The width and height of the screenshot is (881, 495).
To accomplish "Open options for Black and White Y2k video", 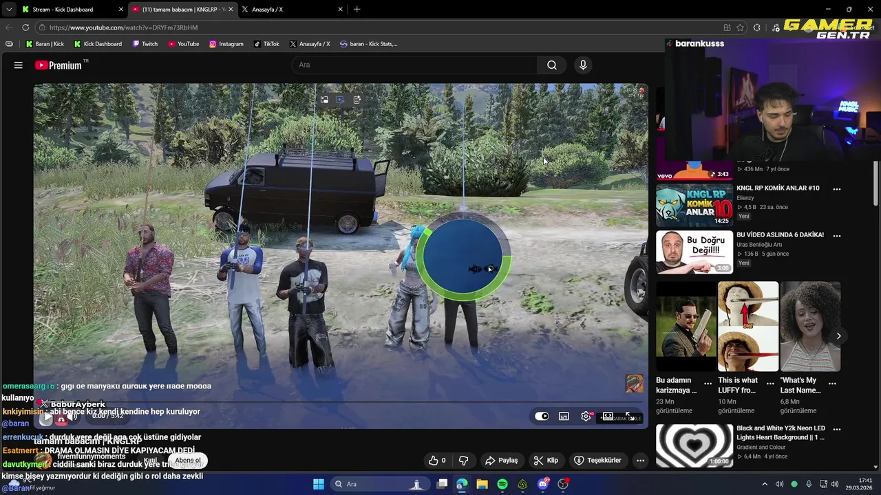I will coord(837,429).
